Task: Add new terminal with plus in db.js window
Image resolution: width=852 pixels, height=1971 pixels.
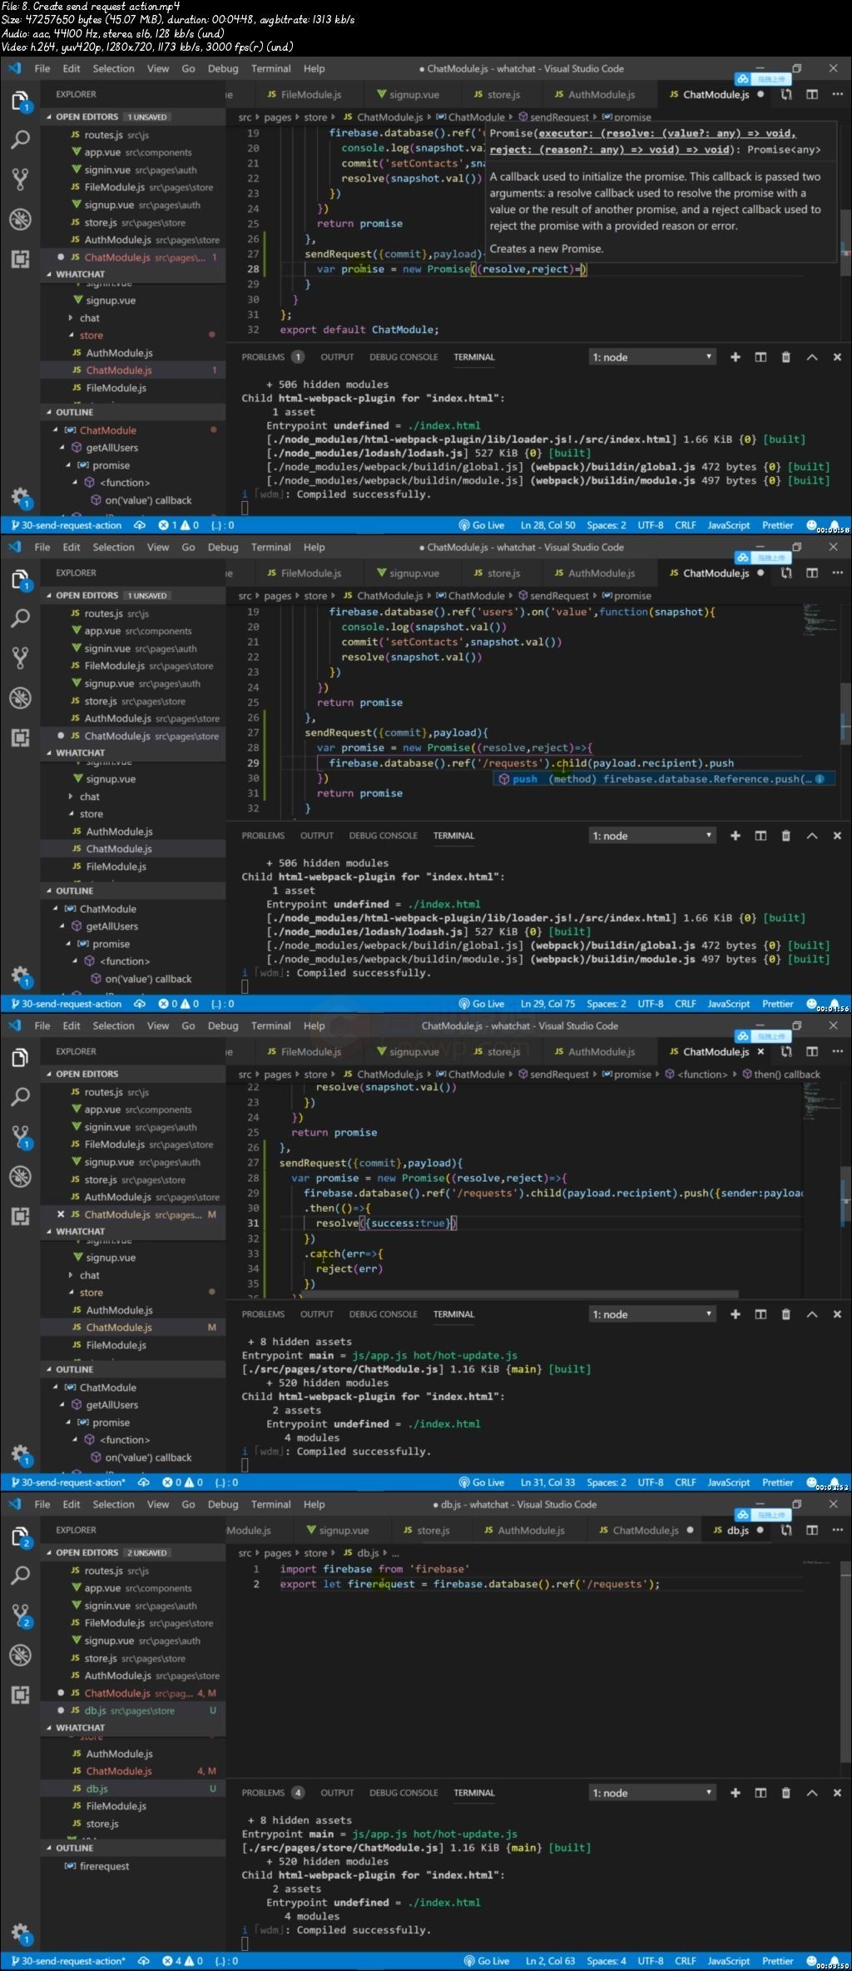Action: 736,1793
